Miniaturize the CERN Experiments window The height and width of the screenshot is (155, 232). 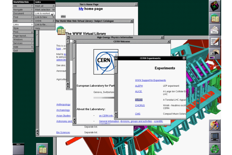coord(116,58)
